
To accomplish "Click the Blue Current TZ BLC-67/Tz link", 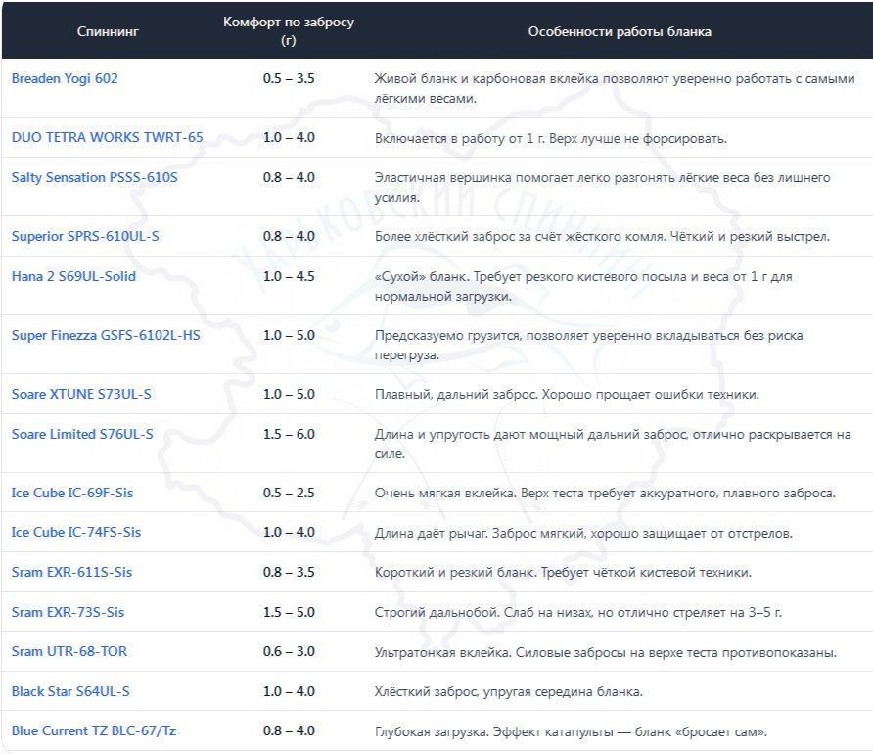I will click(94, 730).
